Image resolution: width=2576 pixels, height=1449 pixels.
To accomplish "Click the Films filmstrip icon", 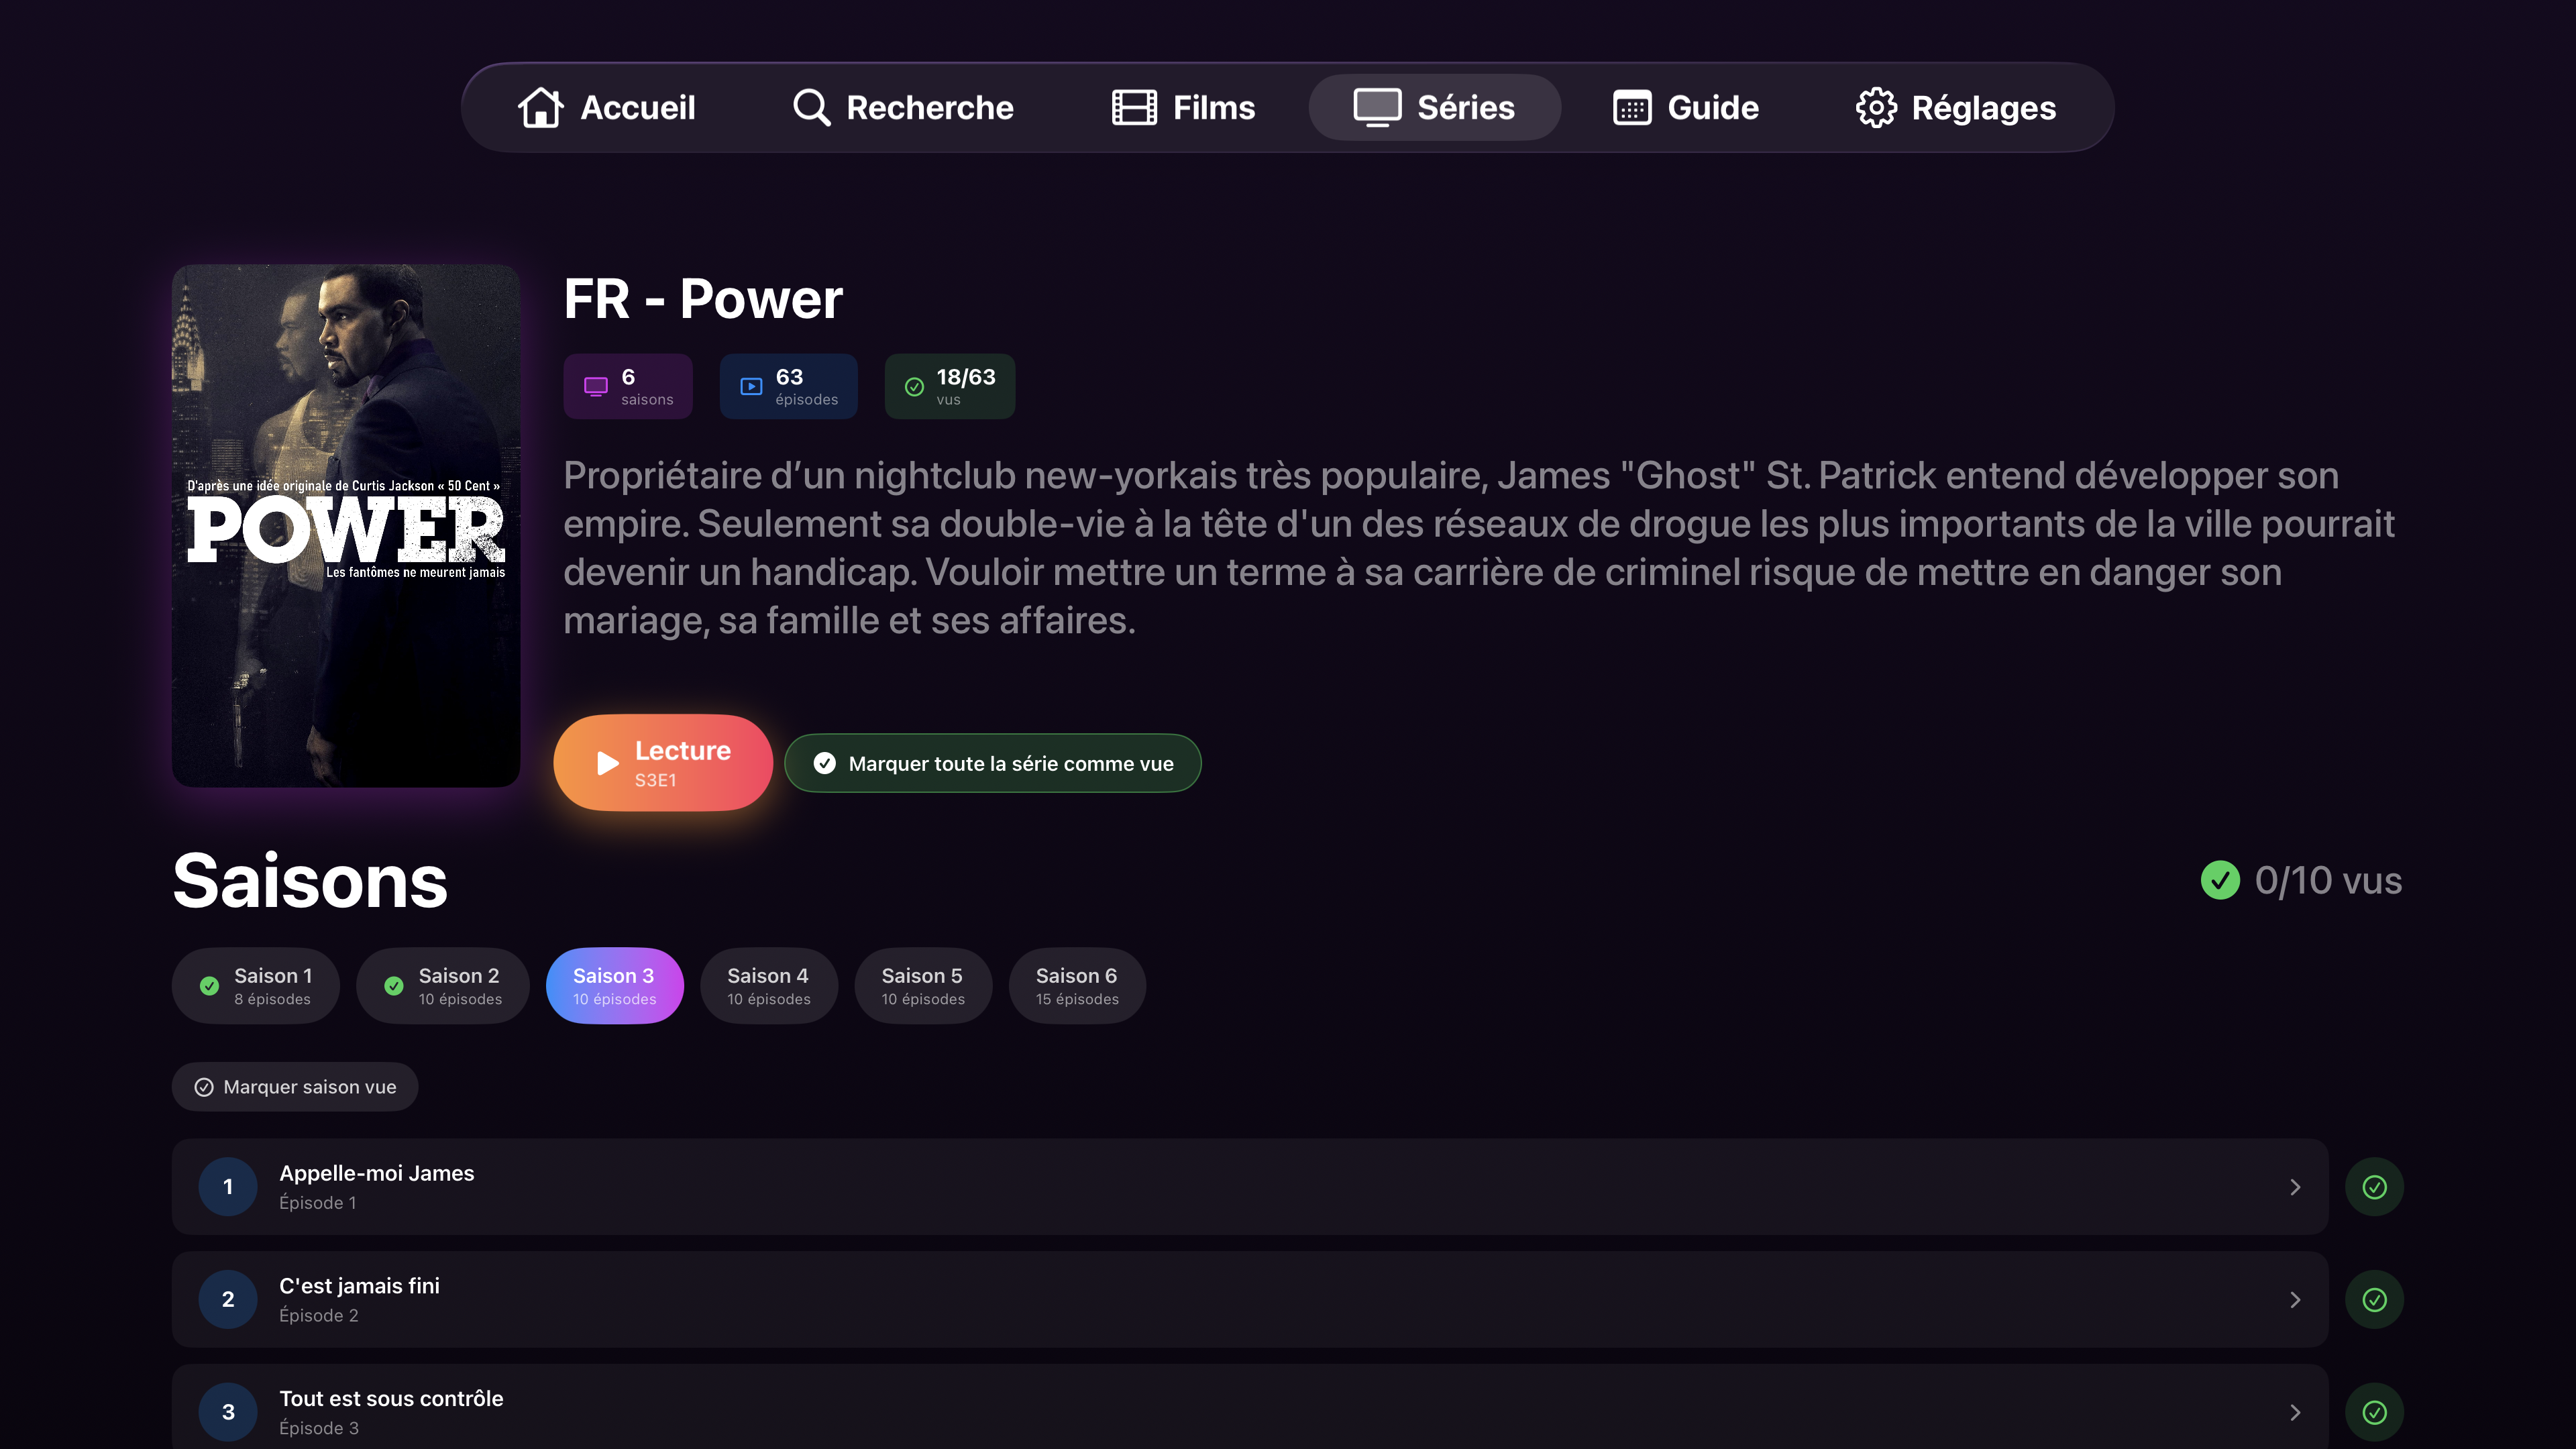I will [1134, 107].
